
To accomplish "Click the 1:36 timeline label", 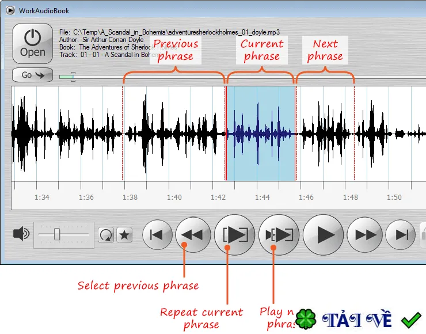I will [x=86, y=198].
